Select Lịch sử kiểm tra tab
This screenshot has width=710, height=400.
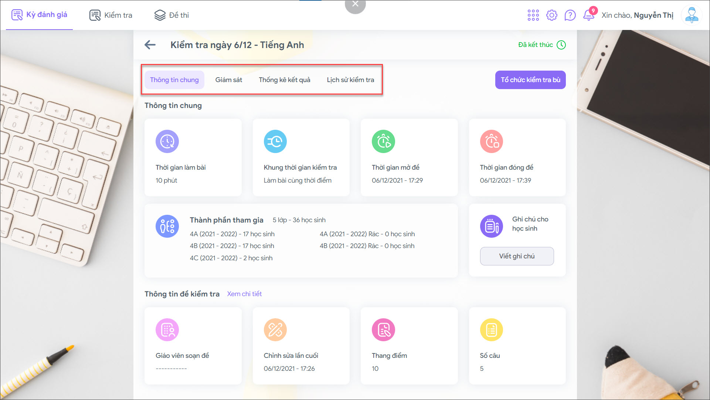(x=350, y=80)
